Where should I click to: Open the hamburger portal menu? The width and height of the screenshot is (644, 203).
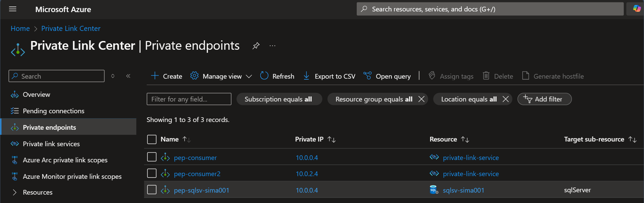pos(13,9)
